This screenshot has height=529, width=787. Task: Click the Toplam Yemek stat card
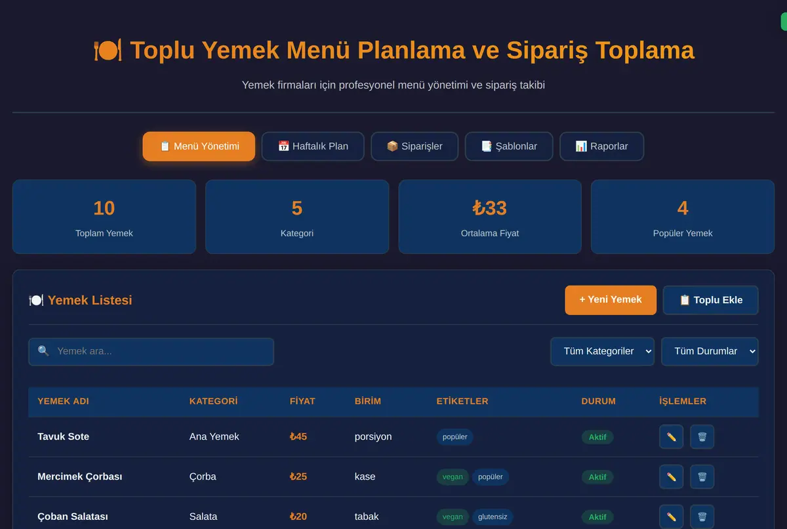pos(104,217)
